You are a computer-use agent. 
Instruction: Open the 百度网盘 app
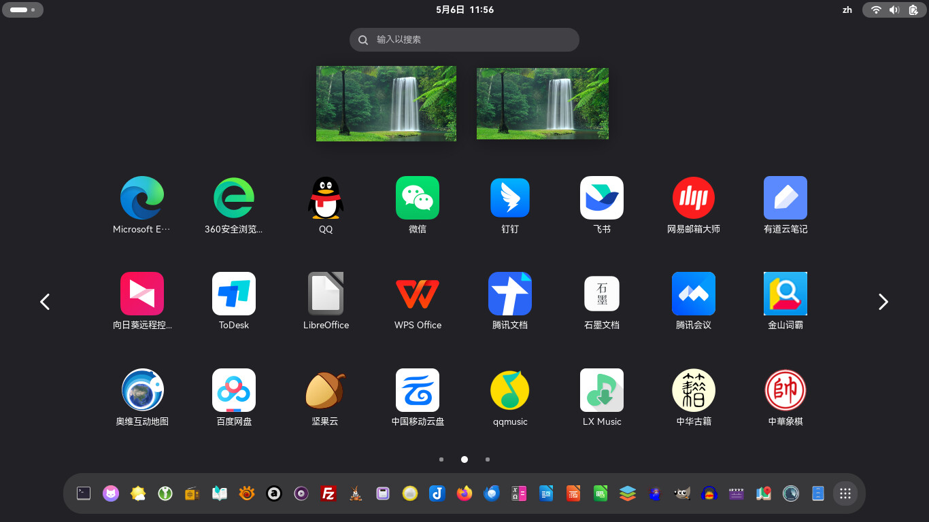(x=234, y=390)
